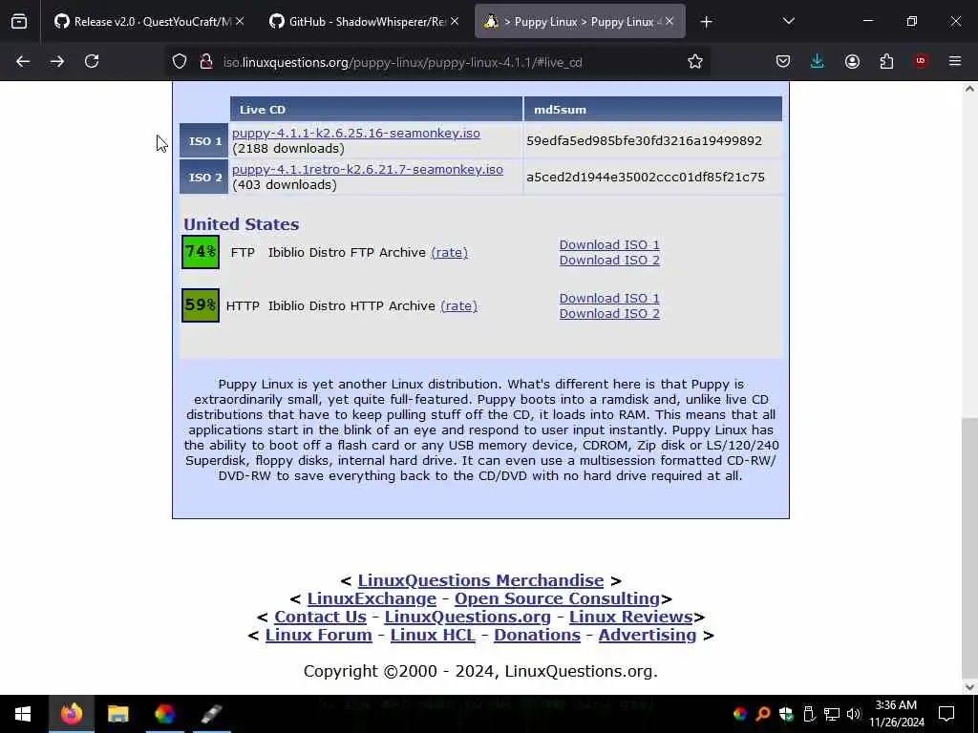Open Linux HCL link
978x733 pixels.
tap(433, 635)
